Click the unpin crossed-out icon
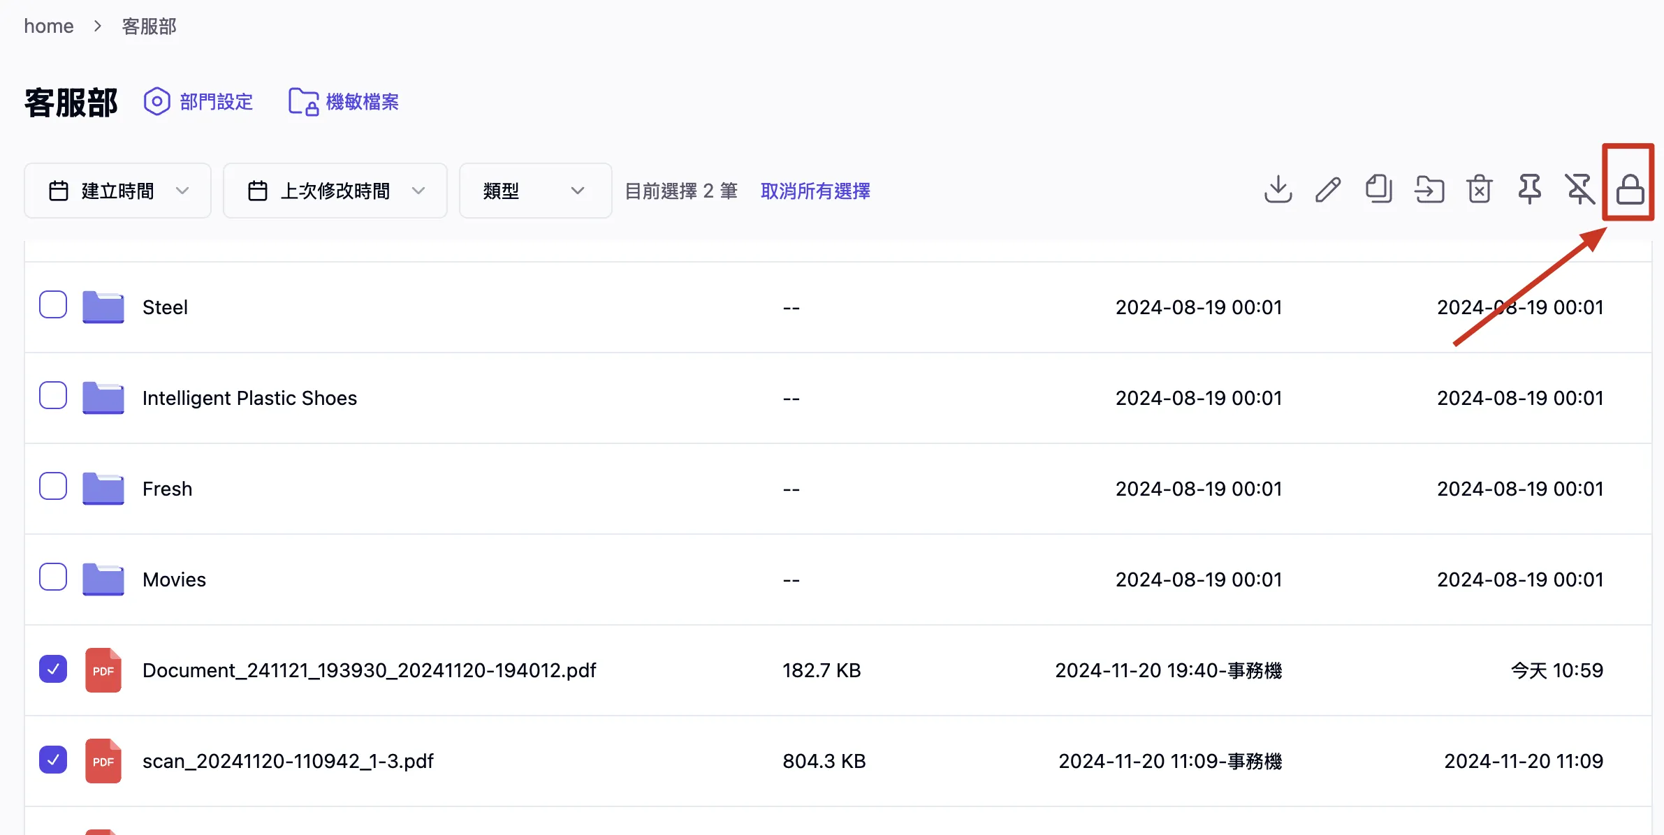This screenshot has width=1664, height=835. coord(1579,189)
